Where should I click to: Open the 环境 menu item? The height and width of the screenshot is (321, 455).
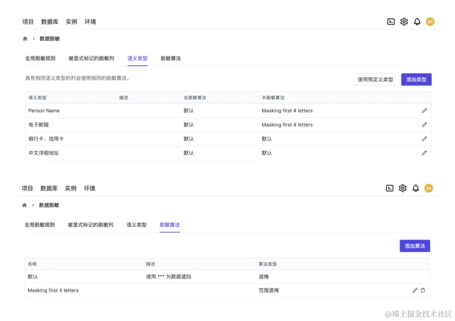(90, 21)
